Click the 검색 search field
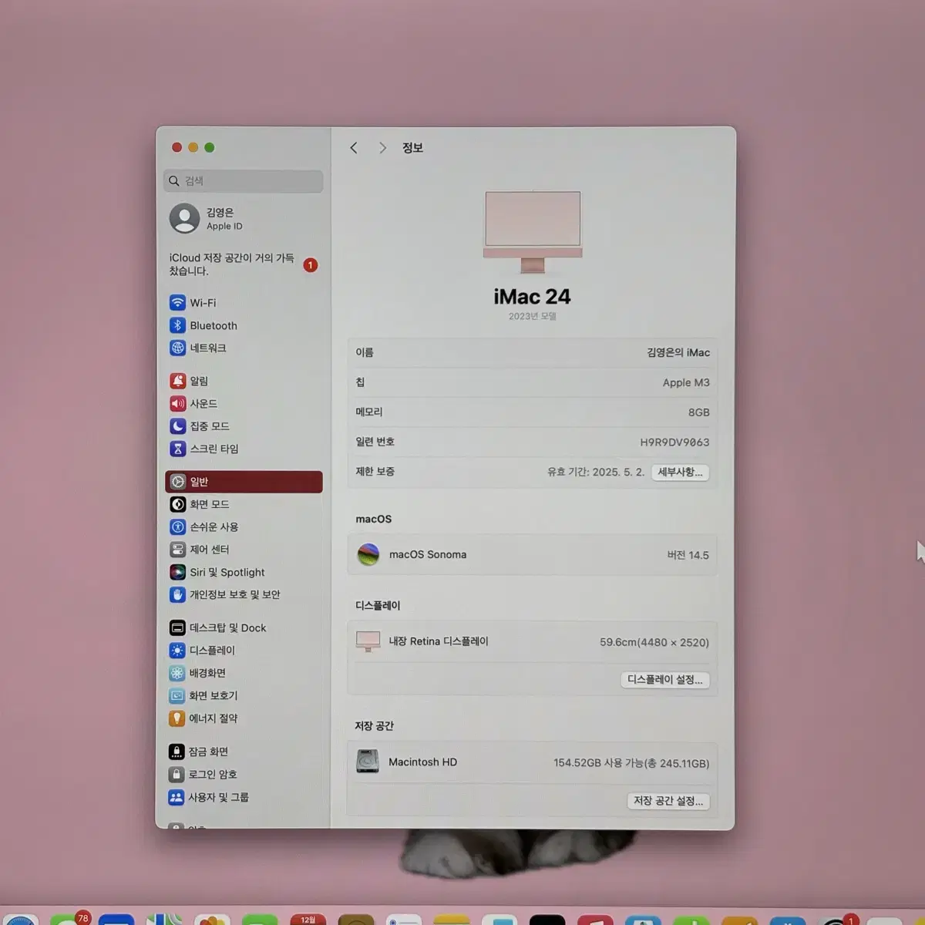Screen dimensions: 925x925 (244, 180)
